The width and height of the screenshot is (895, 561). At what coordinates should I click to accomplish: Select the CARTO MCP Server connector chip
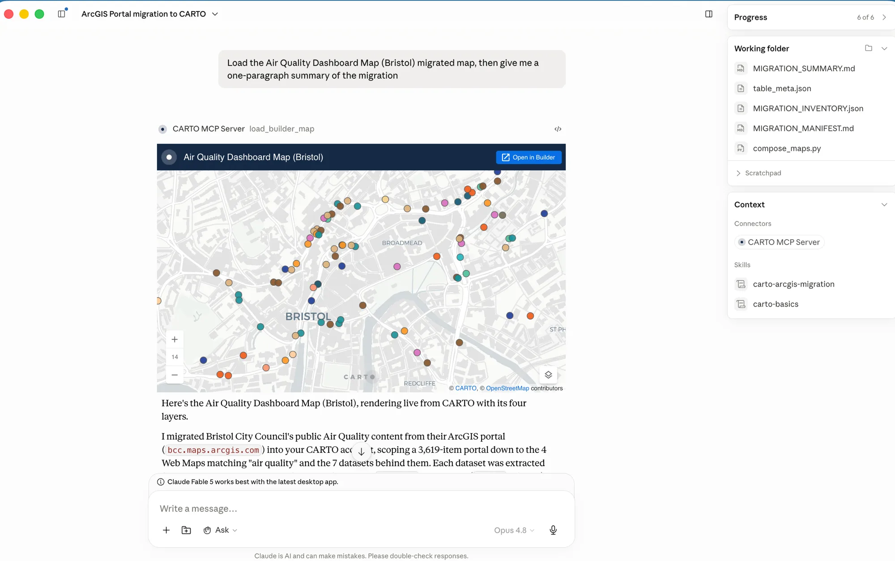(779, 242)
